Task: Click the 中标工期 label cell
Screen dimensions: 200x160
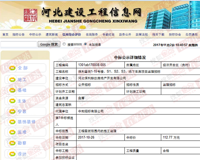Action: coord(65,151)
